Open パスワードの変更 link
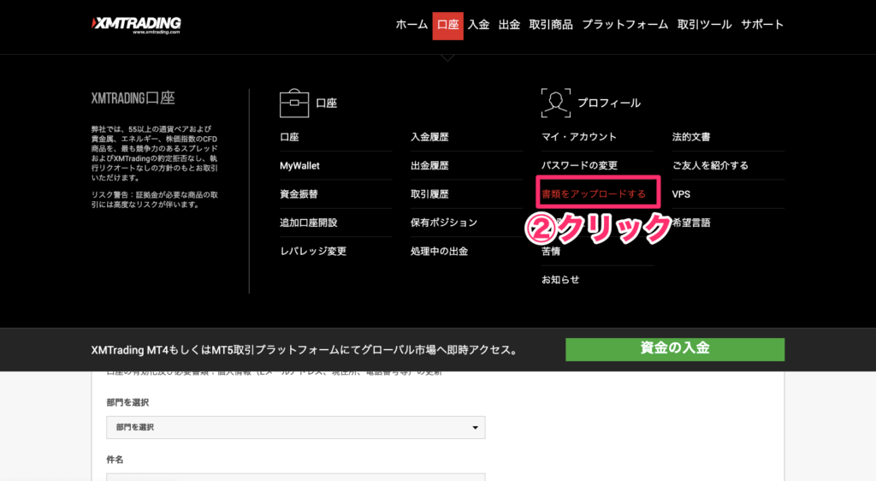Image resolution: width=876 pixels, height=481 pixels. (x=579, y=166)
